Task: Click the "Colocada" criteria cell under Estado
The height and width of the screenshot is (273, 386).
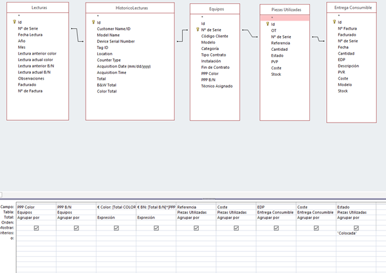Action: click(356, 233)
